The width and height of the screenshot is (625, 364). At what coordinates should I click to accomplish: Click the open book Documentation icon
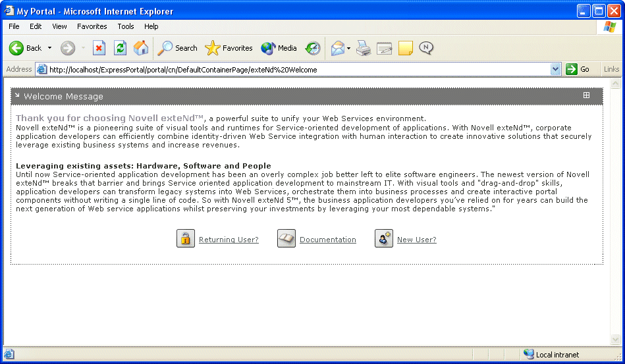(286, 238)
